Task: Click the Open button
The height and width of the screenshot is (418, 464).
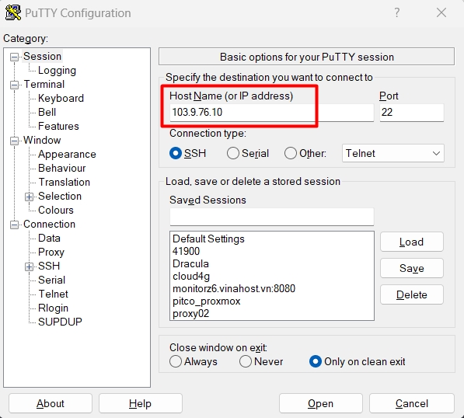Action: (x=320, y=403)
